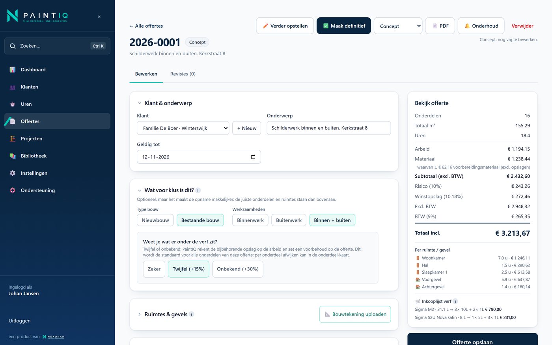552x345 pixels.
Task: Click the PaintIQ logo in sidebar
Action: (x=37, y=16)
